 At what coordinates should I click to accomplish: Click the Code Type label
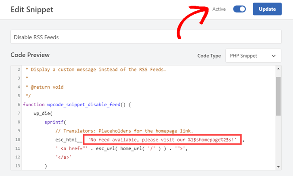[x=209, y=56]
